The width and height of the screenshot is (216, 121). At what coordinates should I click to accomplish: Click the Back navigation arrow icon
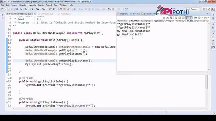click(x=113, y=9)
